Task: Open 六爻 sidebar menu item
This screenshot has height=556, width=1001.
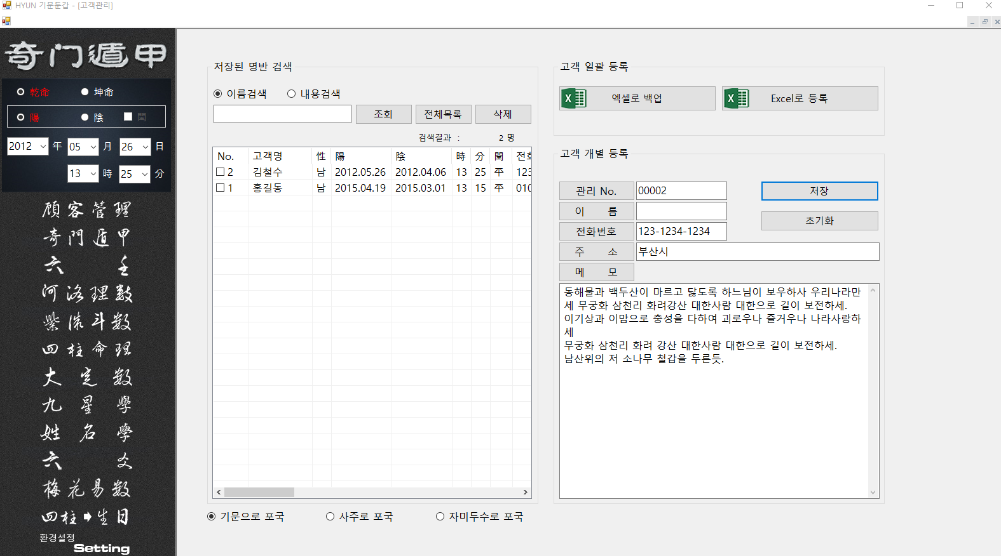Action: 86,461
